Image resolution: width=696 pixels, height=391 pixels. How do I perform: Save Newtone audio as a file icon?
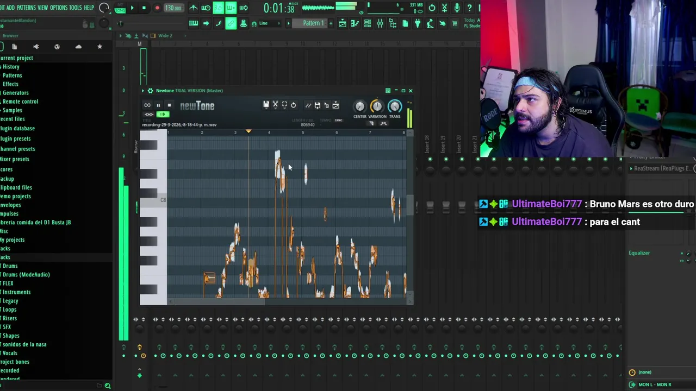coord(318,105)
